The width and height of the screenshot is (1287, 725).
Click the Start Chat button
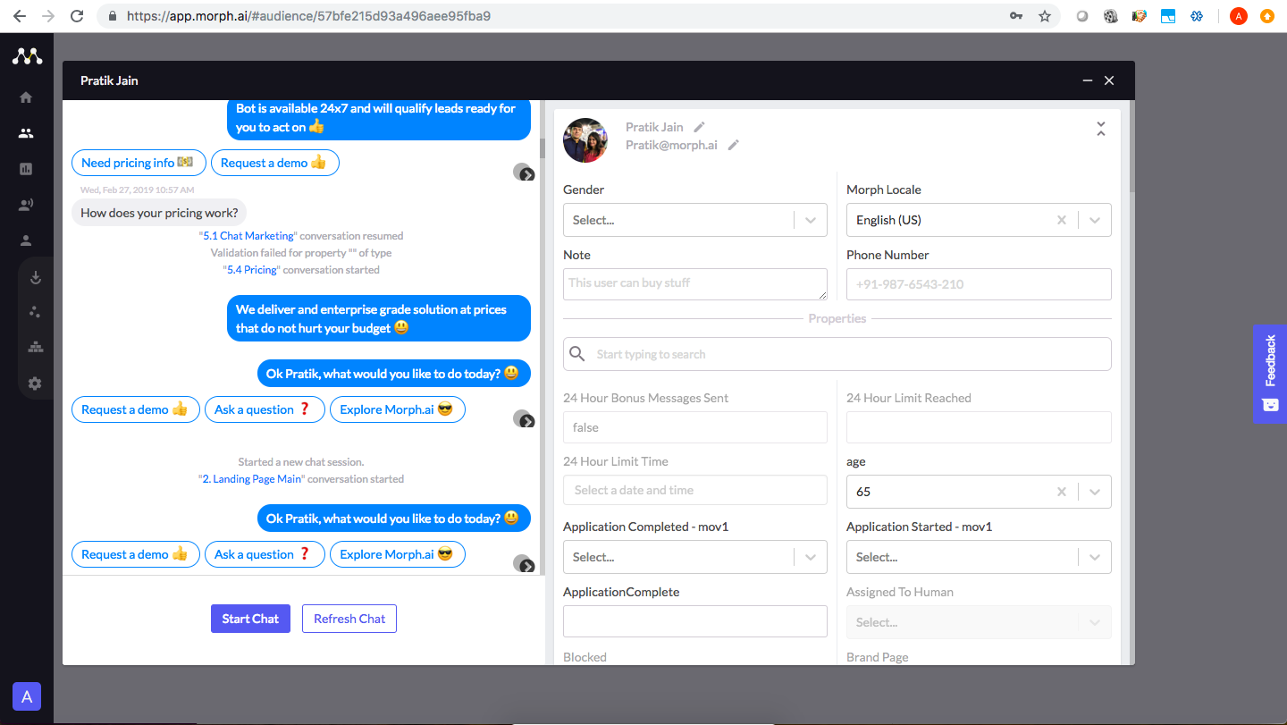pyautogui.click(x=250, y=619)
